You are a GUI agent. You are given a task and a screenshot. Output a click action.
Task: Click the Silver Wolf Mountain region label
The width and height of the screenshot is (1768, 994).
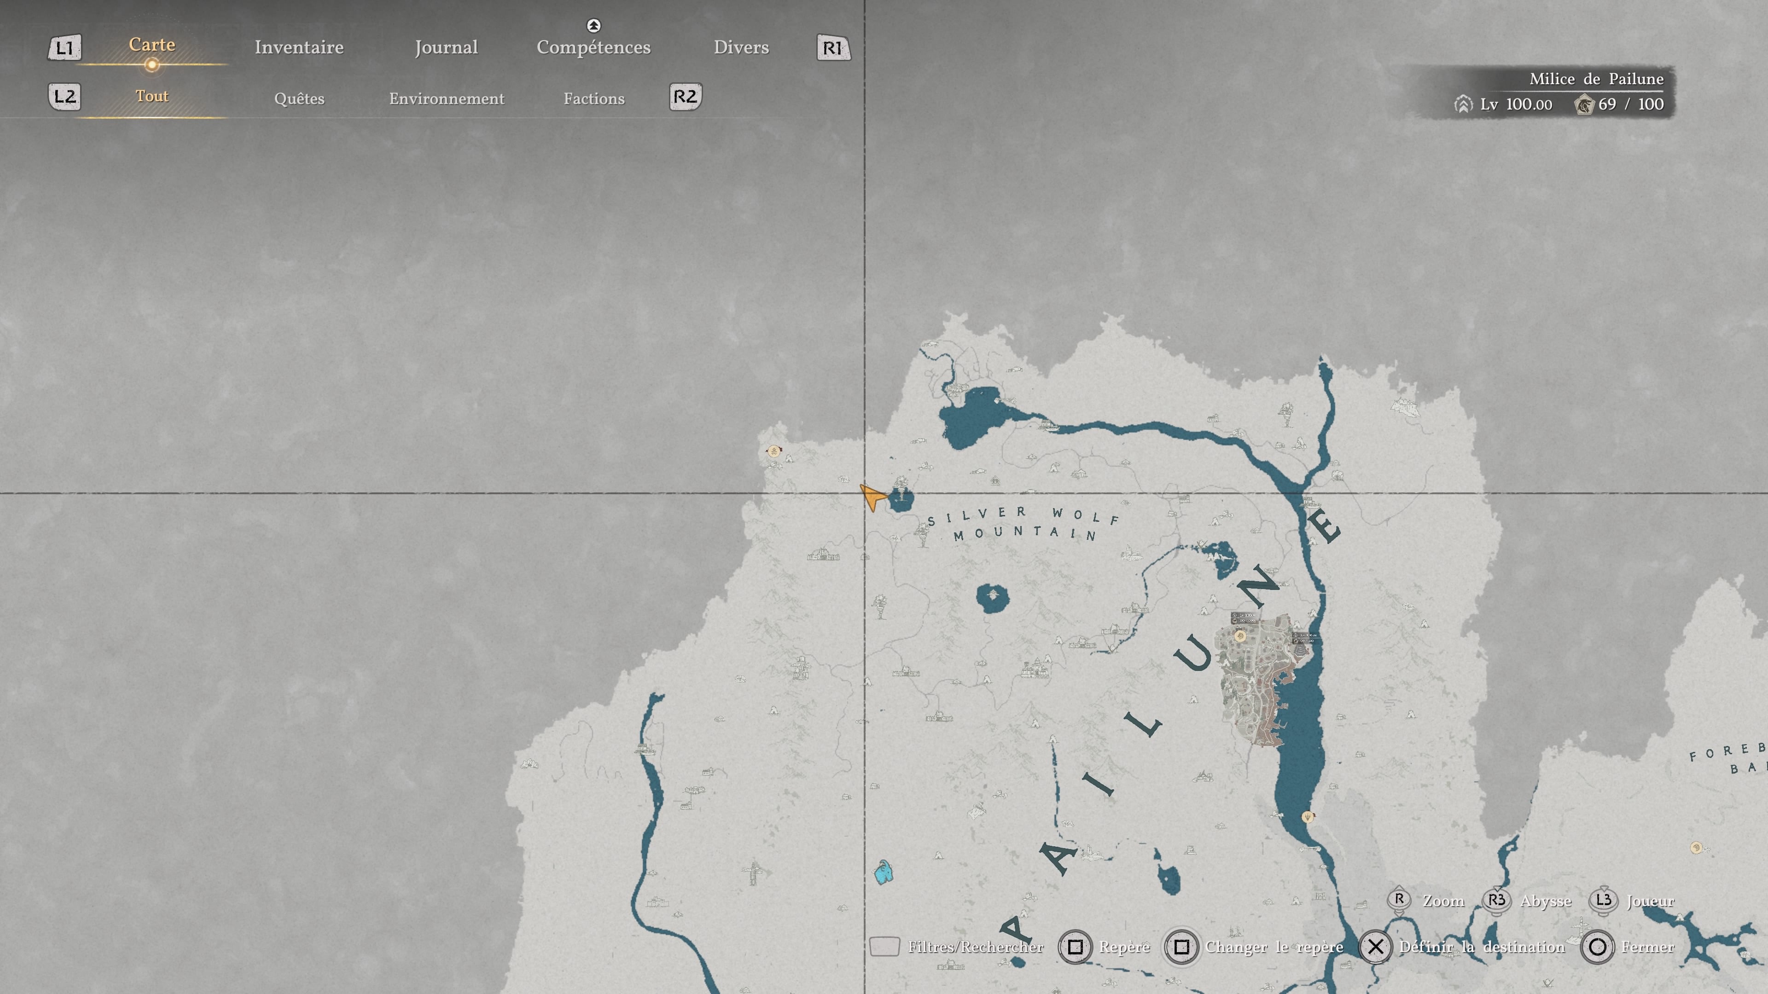(x=1023, y=523)
